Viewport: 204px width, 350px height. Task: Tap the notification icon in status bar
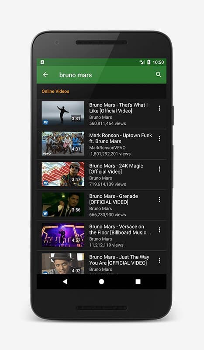(42, 62)
